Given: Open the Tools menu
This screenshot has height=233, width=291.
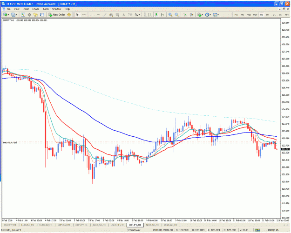Looking at the screenshot, I should pos(46,9).
